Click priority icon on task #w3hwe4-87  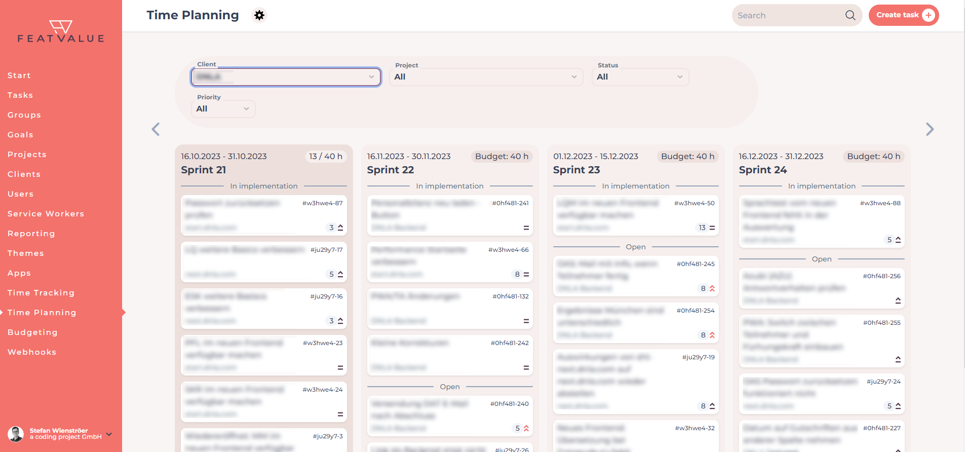click(340, 228)
